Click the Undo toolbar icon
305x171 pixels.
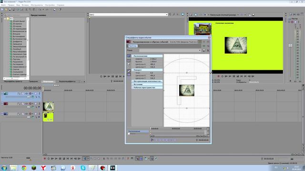(40, 9)
